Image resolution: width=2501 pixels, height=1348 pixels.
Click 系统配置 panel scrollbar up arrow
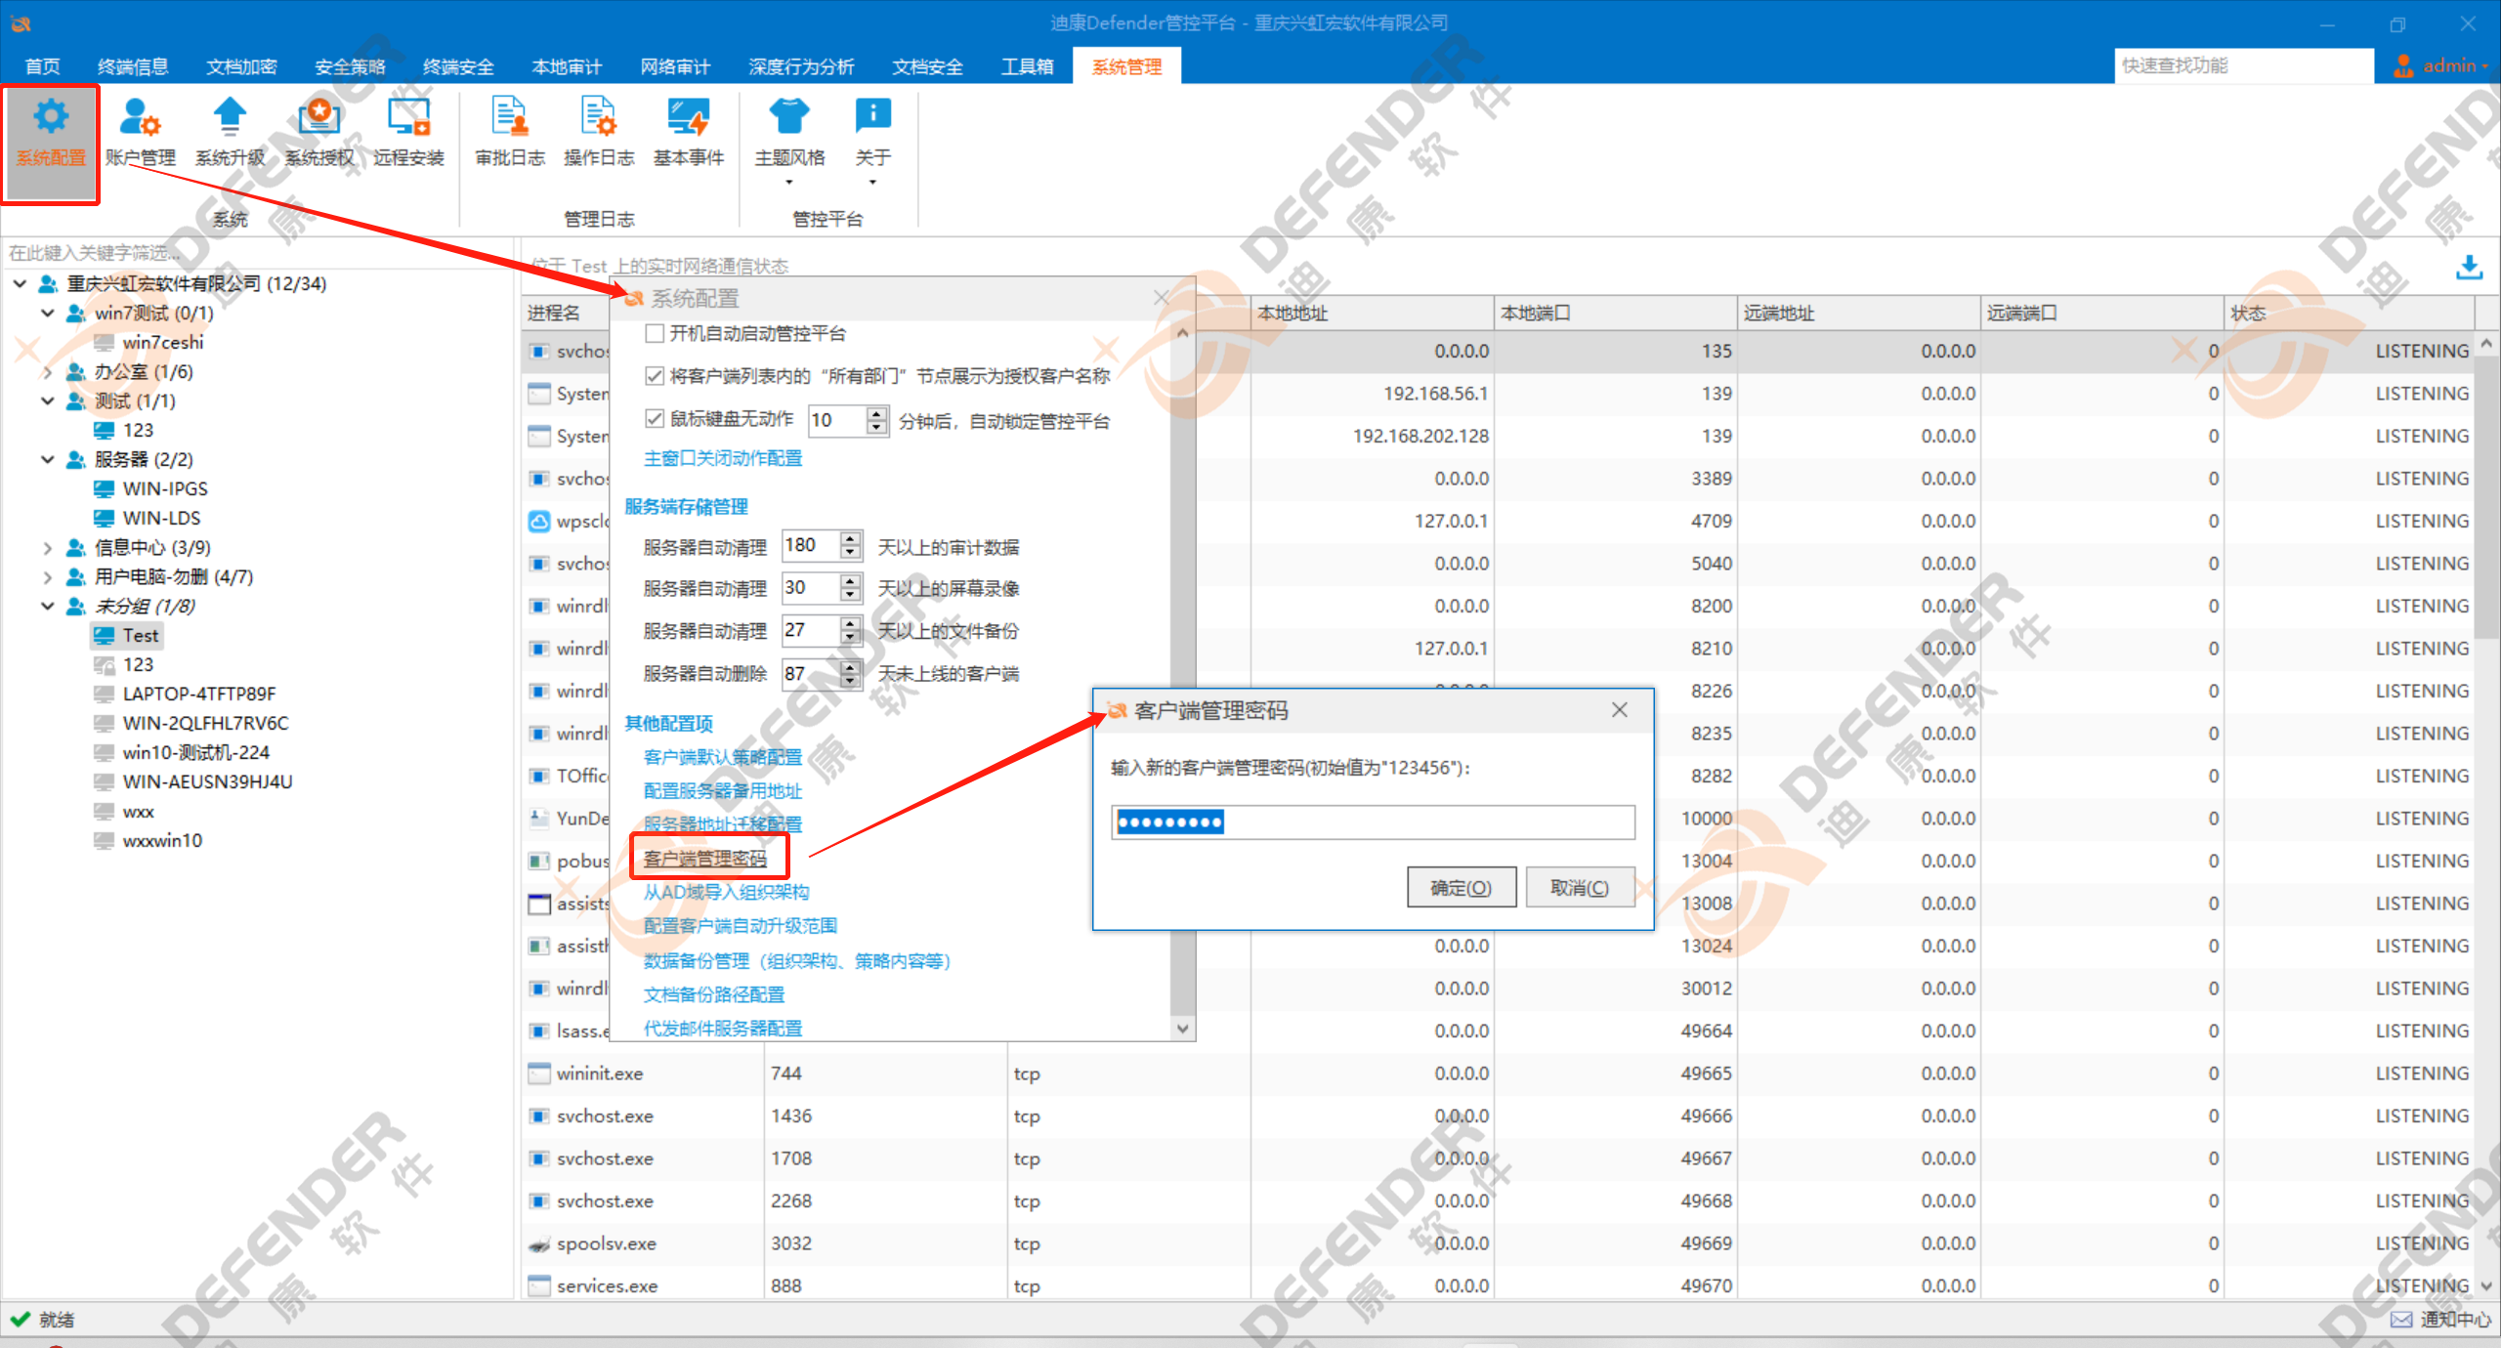(x=1182, y=334)
